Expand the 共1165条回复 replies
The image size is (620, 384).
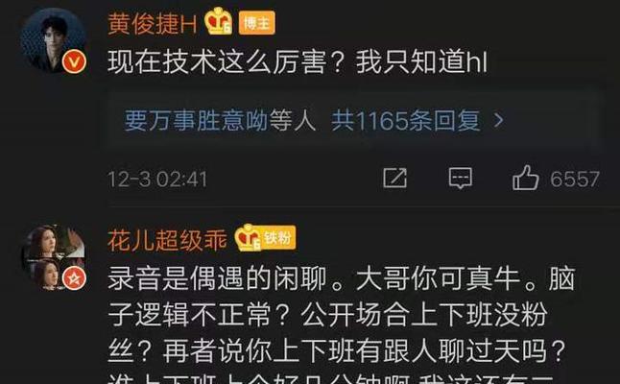click(x=405, y=121)
